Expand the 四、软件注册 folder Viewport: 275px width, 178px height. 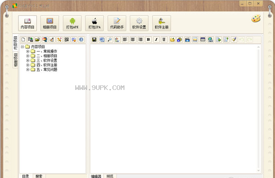point(28,65)
